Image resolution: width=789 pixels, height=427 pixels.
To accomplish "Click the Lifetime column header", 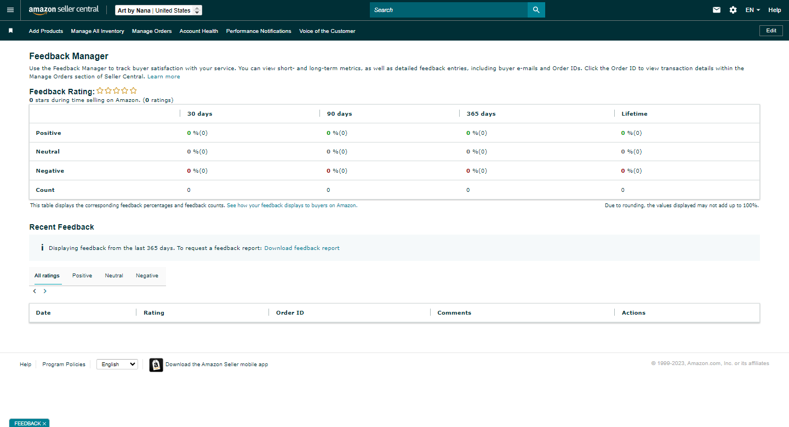I will [x=634, y=114].
